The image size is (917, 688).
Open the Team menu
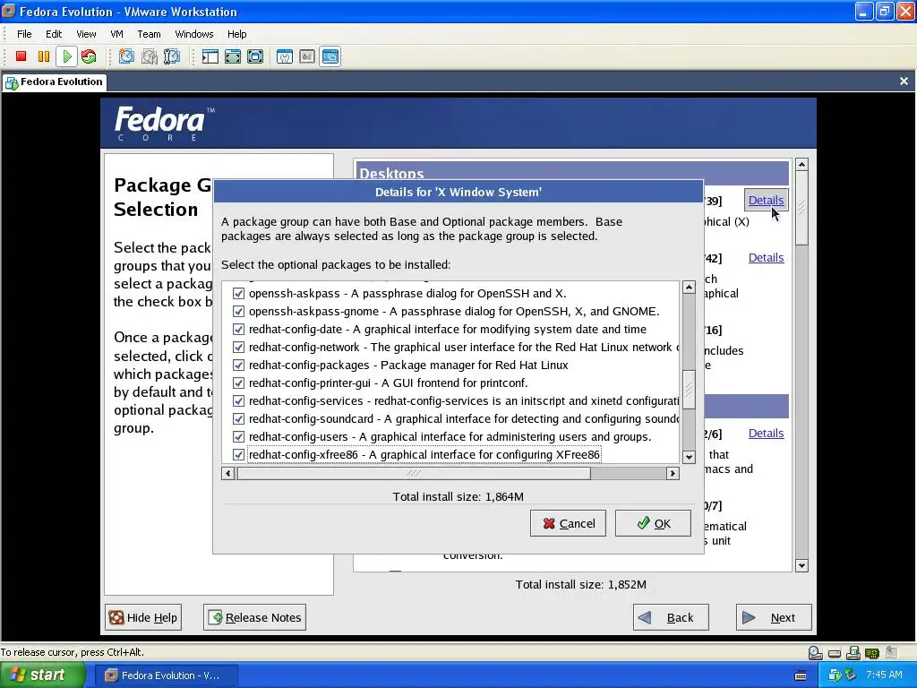[150, 34]
